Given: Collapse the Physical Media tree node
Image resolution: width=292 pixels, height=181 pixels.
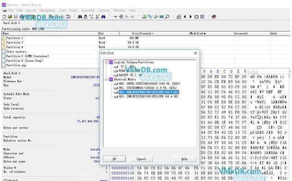Looking at the screenshot, I should click(106, 80).
